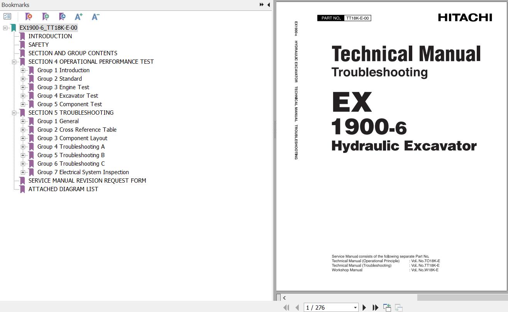Expand Group 4 Troubleshooting A

[x=23, y=147]
